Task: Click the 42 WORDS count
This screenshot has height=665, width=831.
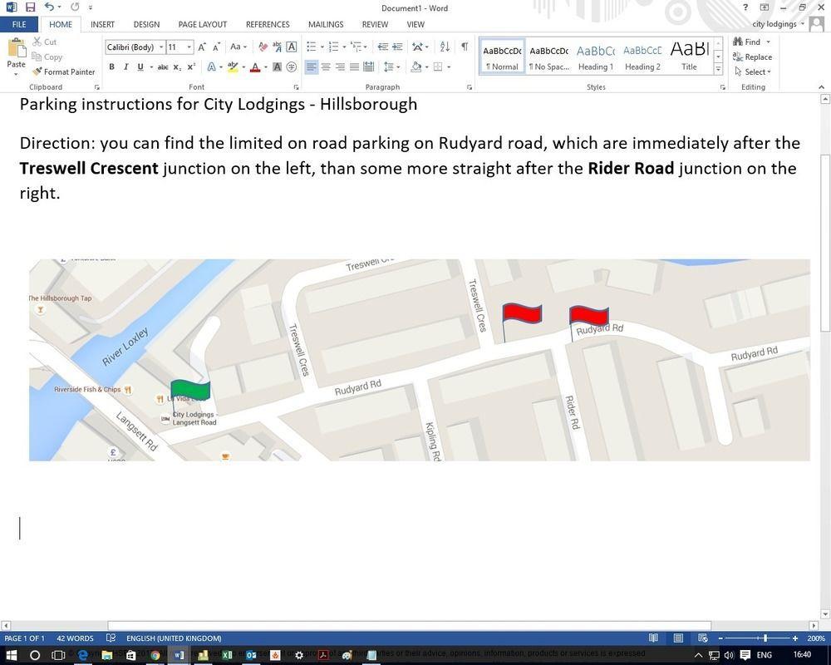Action: (76, 638)
